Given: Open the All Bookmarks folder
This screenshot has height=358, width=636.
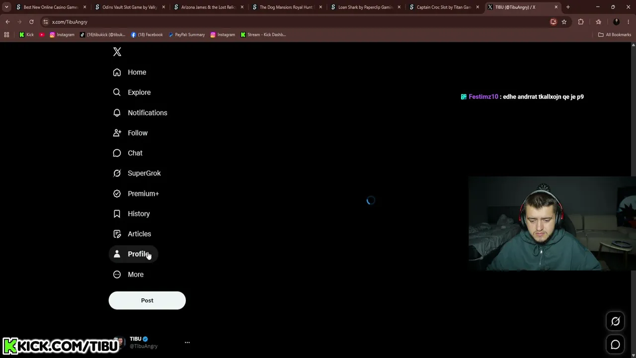Looking at the screenshot, I should 615,35.
